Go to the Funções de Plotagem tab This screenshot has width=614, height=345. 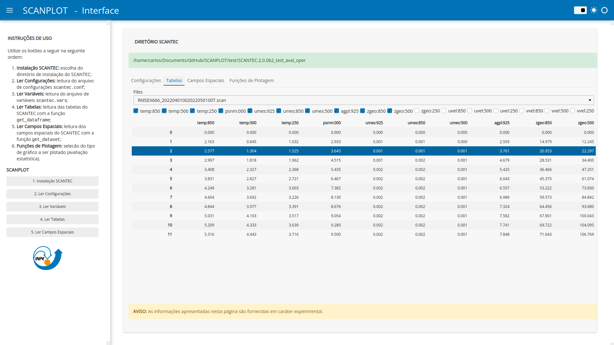251,80
